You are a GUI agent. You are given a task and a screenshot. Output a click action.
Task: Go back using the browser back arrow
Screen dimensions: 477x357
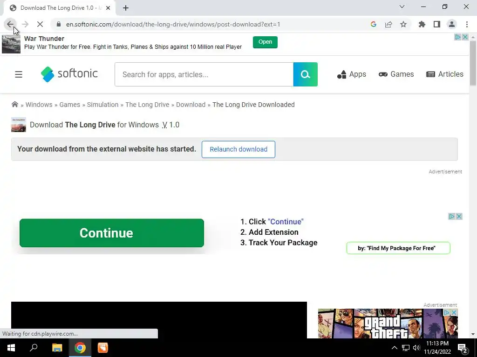[10, 24]
